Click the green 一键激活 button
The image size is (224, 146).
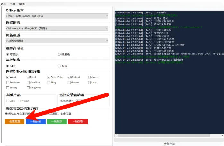(x=57, y=121)
